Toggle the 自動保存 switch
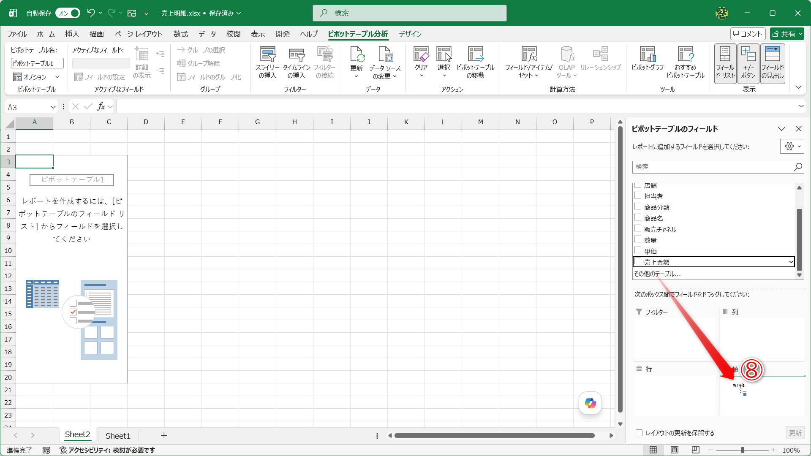The image size is (811, 456). tap(68, 13)
